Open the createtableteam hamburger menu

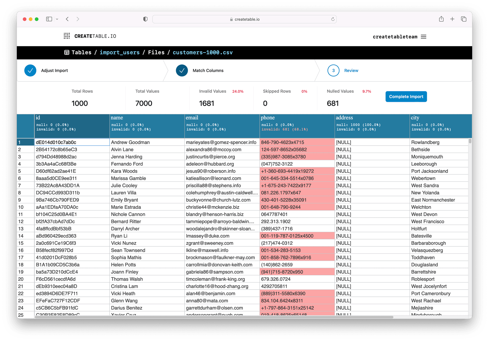pos(424,37)
